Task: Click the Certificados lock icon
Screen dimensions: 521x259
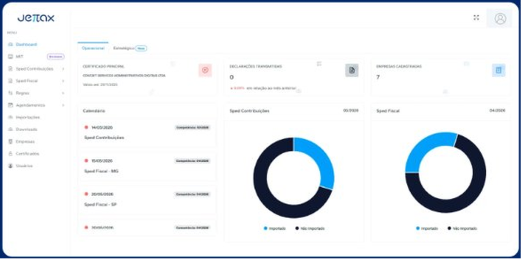Action: tap(10, 154)
